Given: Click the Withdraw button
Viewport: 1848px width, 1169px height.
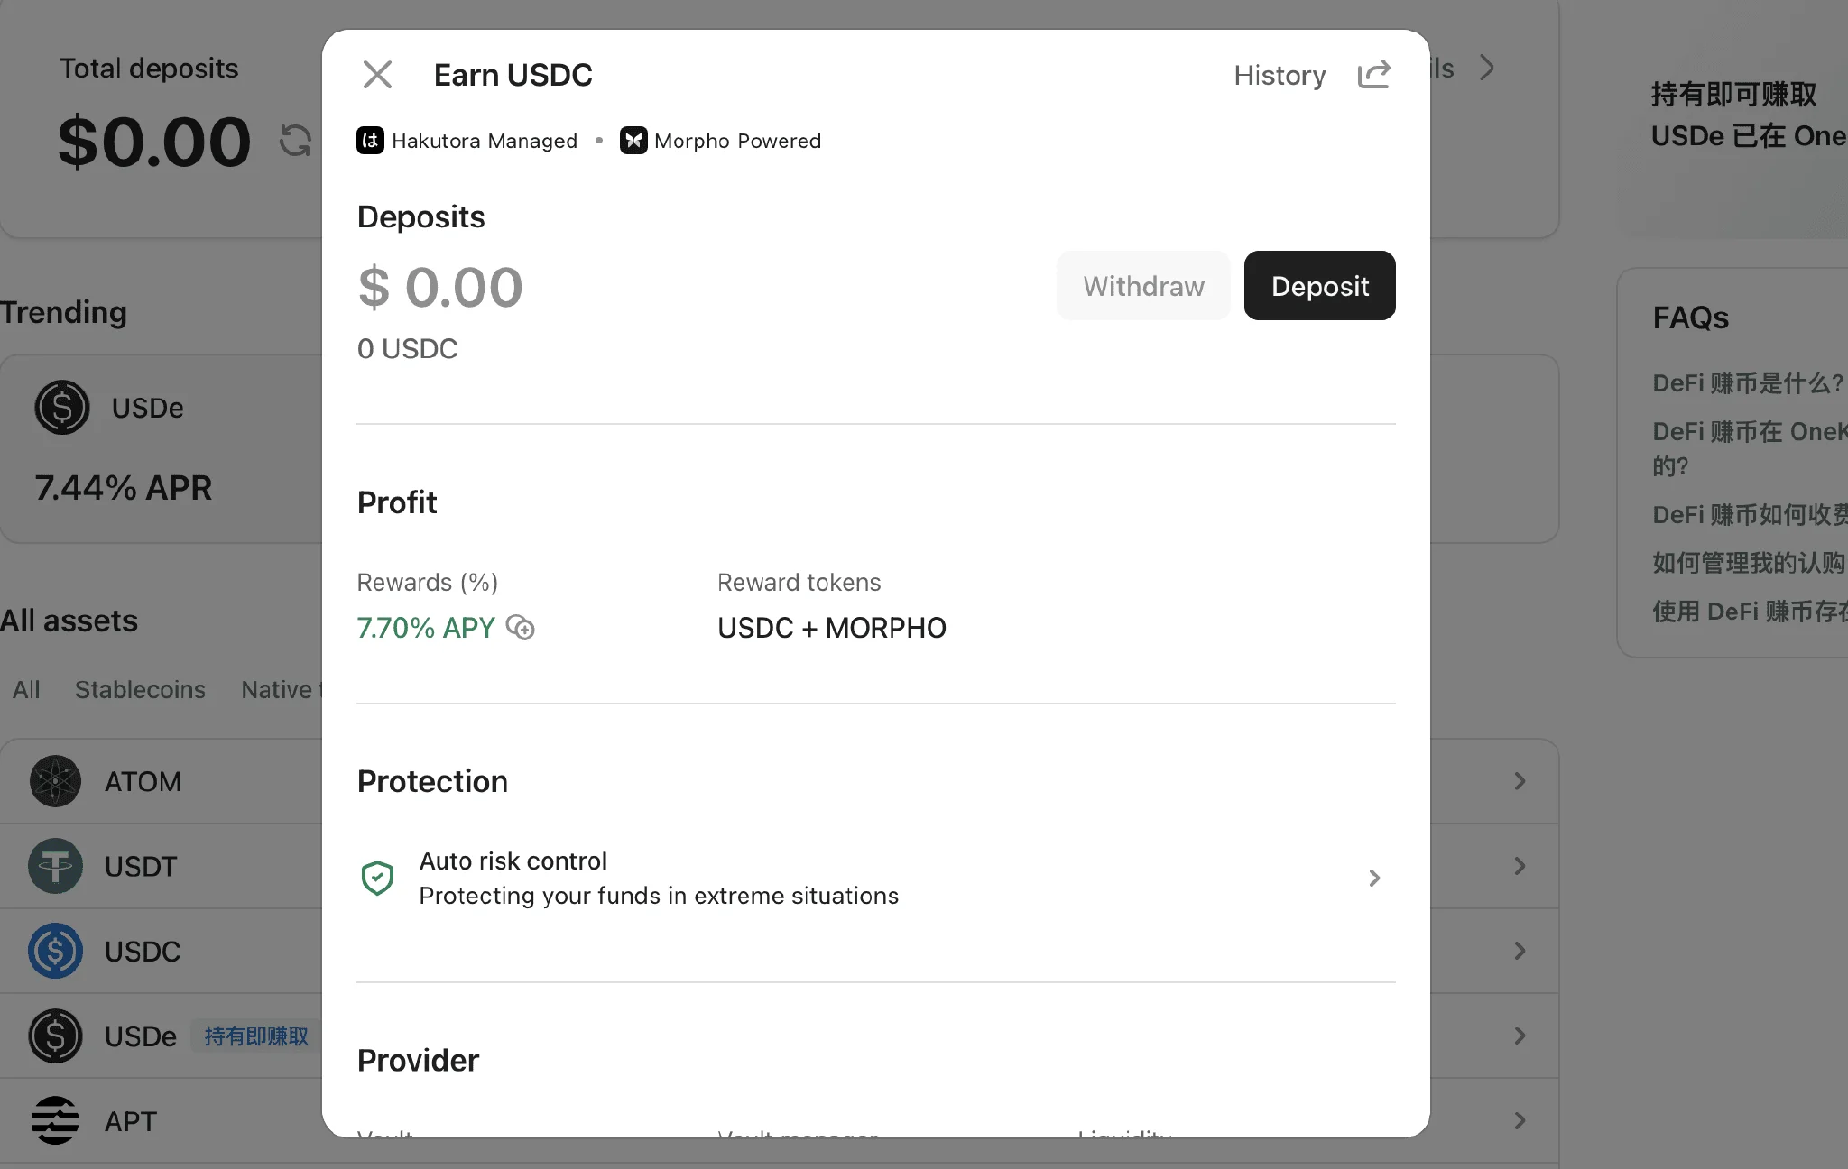Looking at the screenshot, I should [1143, 286].
